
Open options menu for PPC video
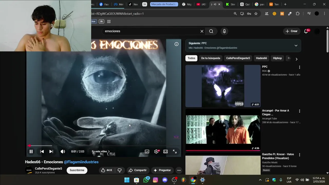click(299, 67)
